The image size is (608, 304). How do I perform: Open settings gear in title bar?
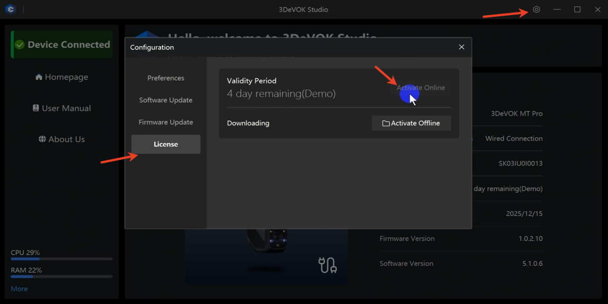[536, 10]
